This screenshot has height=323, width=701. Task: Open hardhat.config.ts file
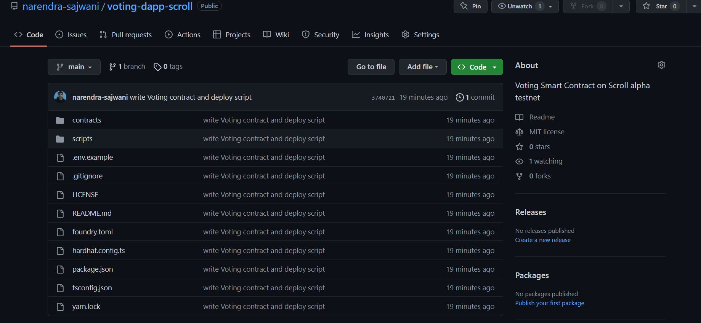[x=99, y=250]
